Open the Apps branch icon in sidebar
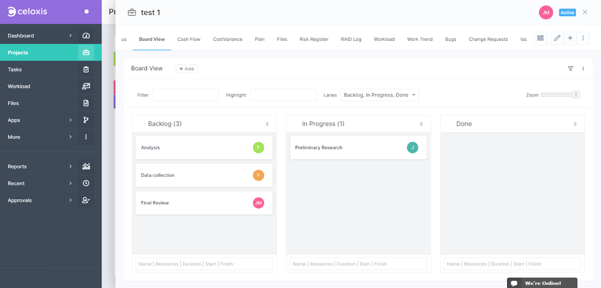The image size is (601, 288). [86, 120]
